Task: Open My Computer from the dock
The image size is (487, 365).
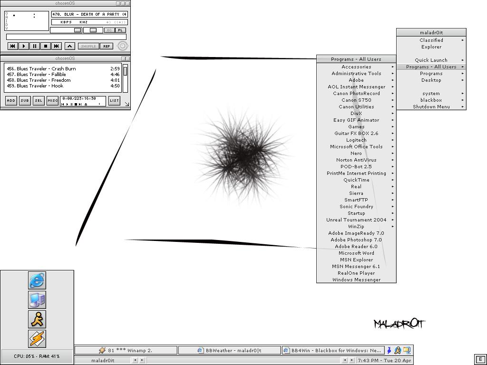Action: click(x=37, y=300)
